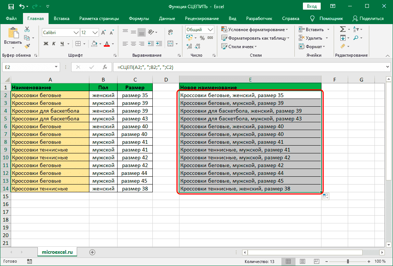This screenshot has height=266, width=393.
Task: Toggle center horizontal text alignment
Action: point(133,44)
